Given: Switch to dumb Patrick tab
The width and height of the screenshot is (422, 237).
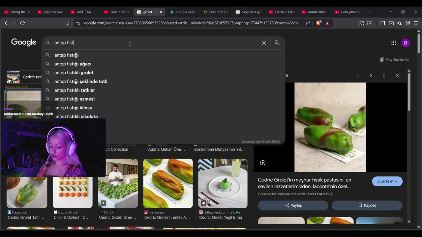Looking at the screenshot, I should coord(315,12).
